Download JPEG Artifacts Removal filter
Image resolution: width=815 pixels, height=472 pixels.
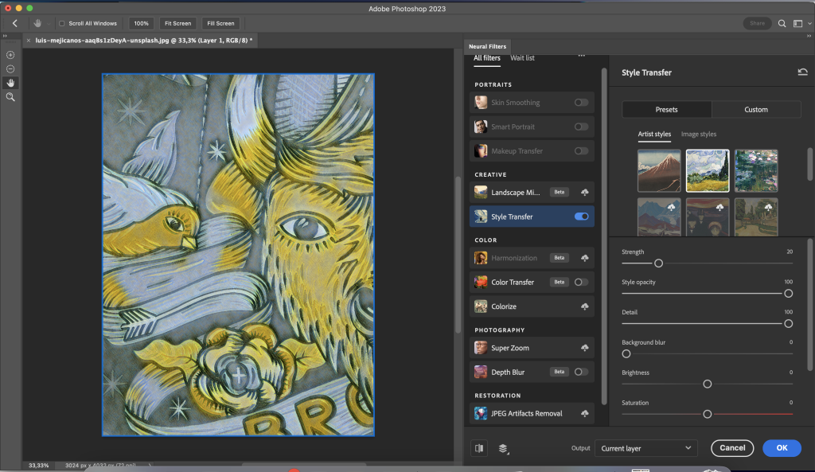click(585, 414)
